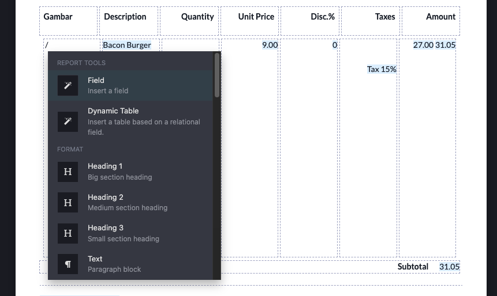The width and height of the screenshot is (497, 296).
Task: Click the Field magic wand icon
Action: (x=68, y=85)
